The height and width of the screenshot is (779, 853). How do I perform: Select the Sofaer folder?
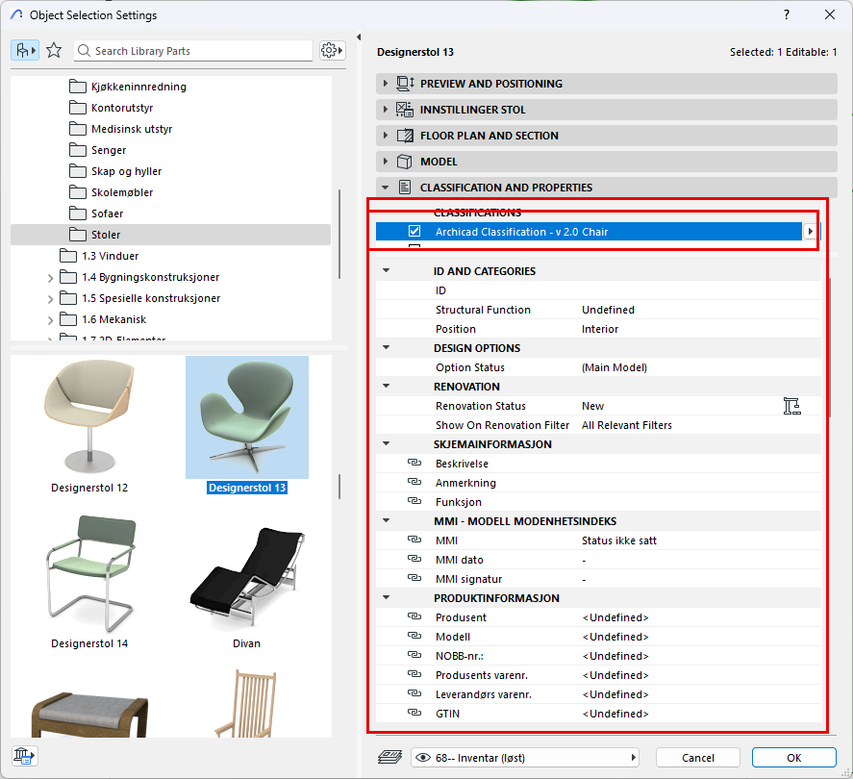107,214
